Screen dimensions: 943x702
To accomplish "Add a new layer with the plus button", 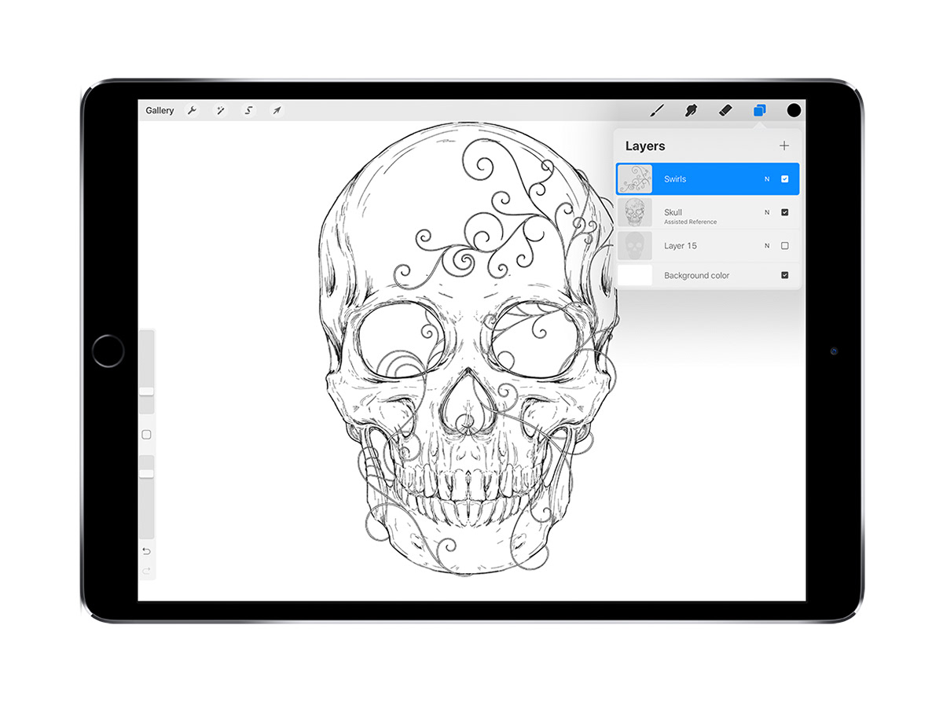I will coord(783,146).
